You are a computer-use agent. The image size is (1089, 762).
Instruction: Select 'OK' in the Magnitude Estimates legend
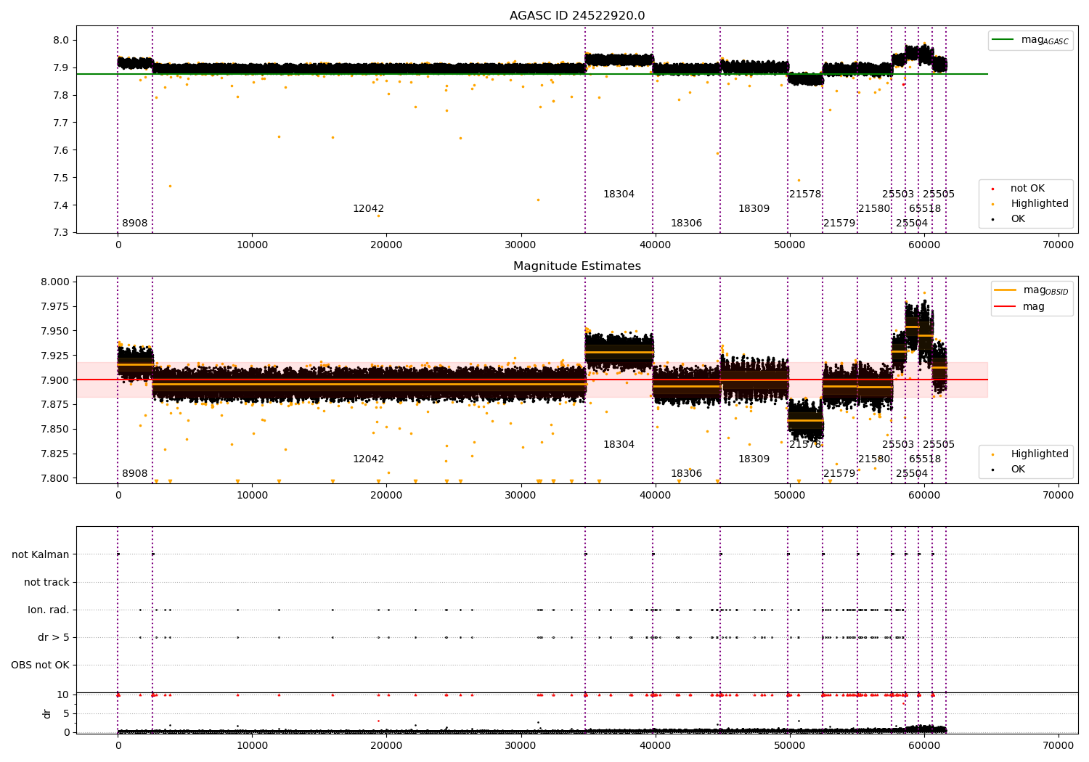(1018, 470)
